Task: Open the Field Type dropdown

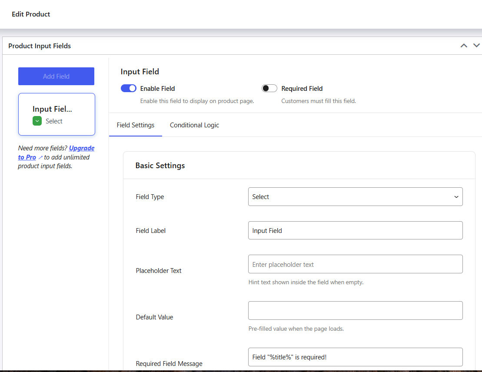Action: coord(356,197)
